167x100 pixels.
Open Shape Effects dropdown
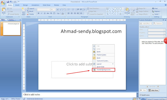[143, 14]
